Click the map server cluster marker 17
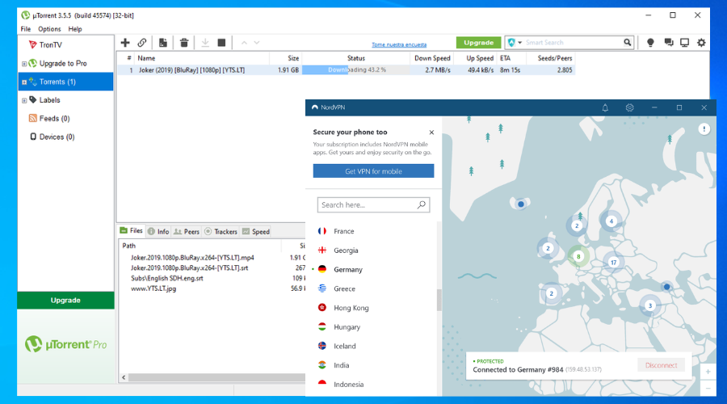This screenshot has width=727, height=404. [613, 263]
